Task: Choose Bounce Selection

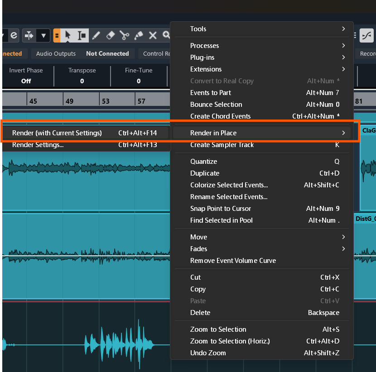Action: pos(262,104)
